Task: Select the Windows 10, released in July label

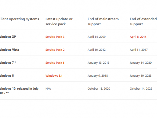Action: [x=19, y=91]
